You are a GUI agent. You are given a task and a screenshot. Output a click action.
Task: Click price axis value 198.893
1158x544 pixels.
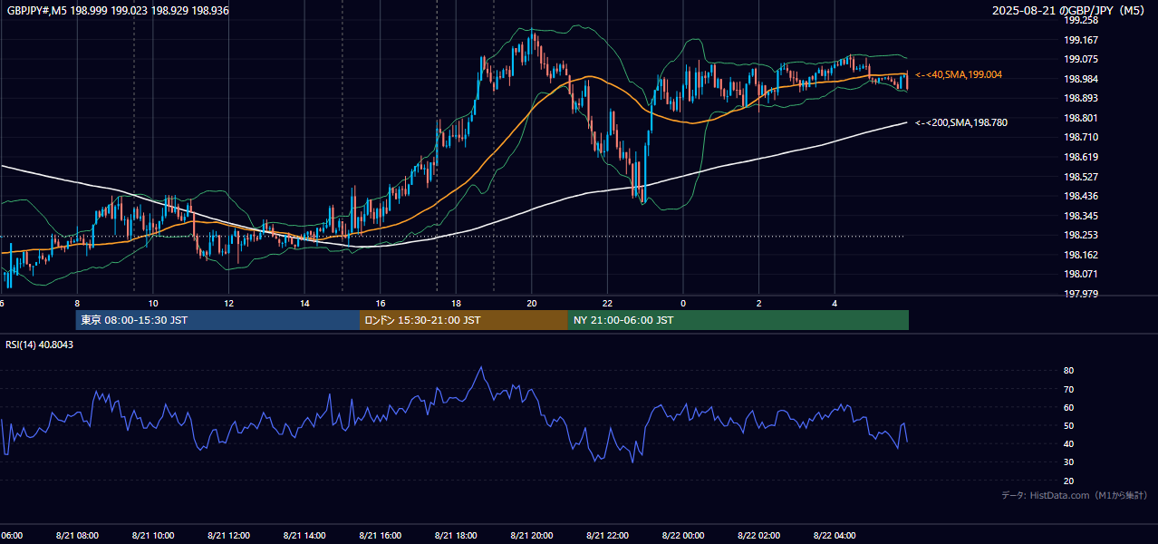tap(1081, 98)
